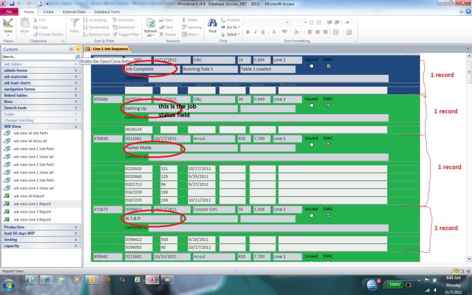
Task: Click the Windows Start button
Action: (8, 285)
